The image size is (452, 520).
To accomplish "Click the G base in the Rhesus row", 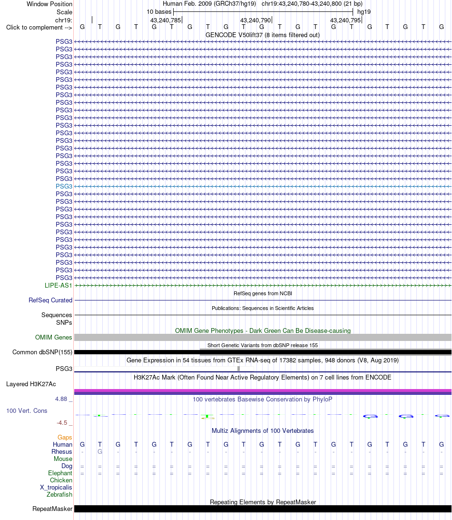I will [100, 452].
